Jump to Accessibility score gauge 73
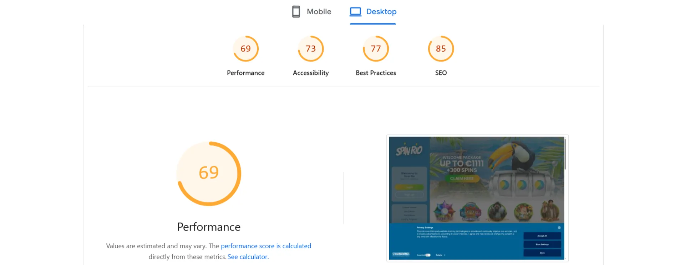Image resolution: width=685 pixels, height=265 pixels. pos(311,49)
